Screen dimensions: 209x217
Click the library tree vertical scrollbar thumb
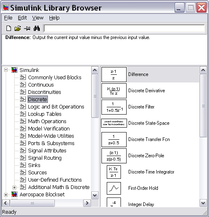point(95,96)
